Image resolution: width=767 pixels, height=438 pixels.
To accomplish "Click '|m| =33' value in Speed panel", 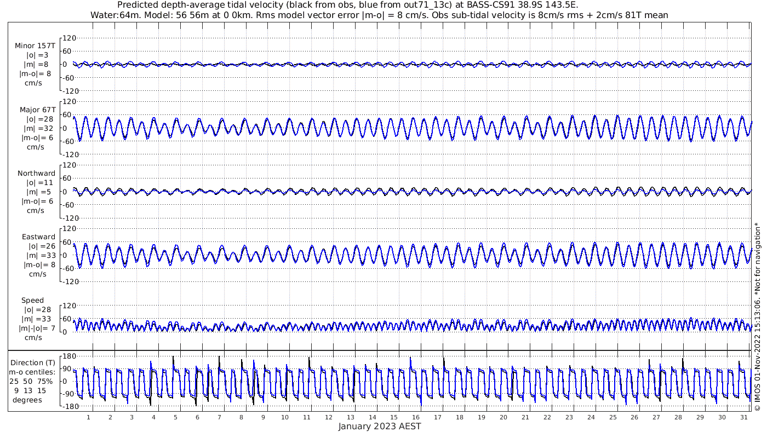I will (x=37, y=319).
